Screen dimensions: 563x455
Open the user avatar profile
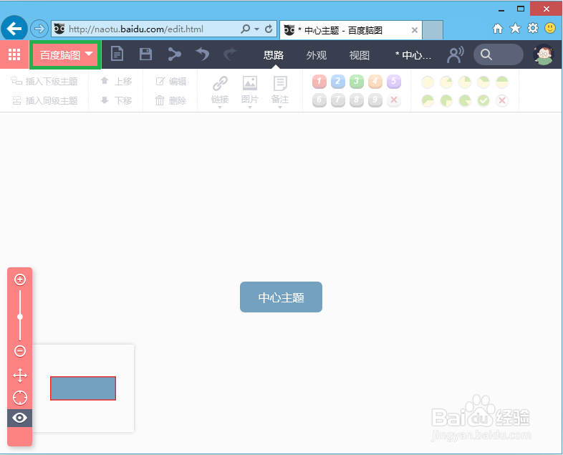(544, 54)
